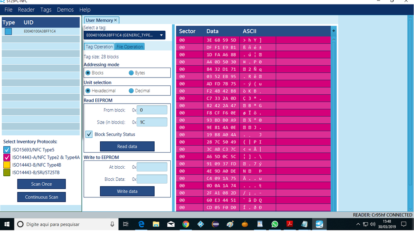This screenshot has height=233, width=414.
Task: Click the blue tag type icon beside UID E0040100A3BFF1C4
Action: [x=8, y=32]
